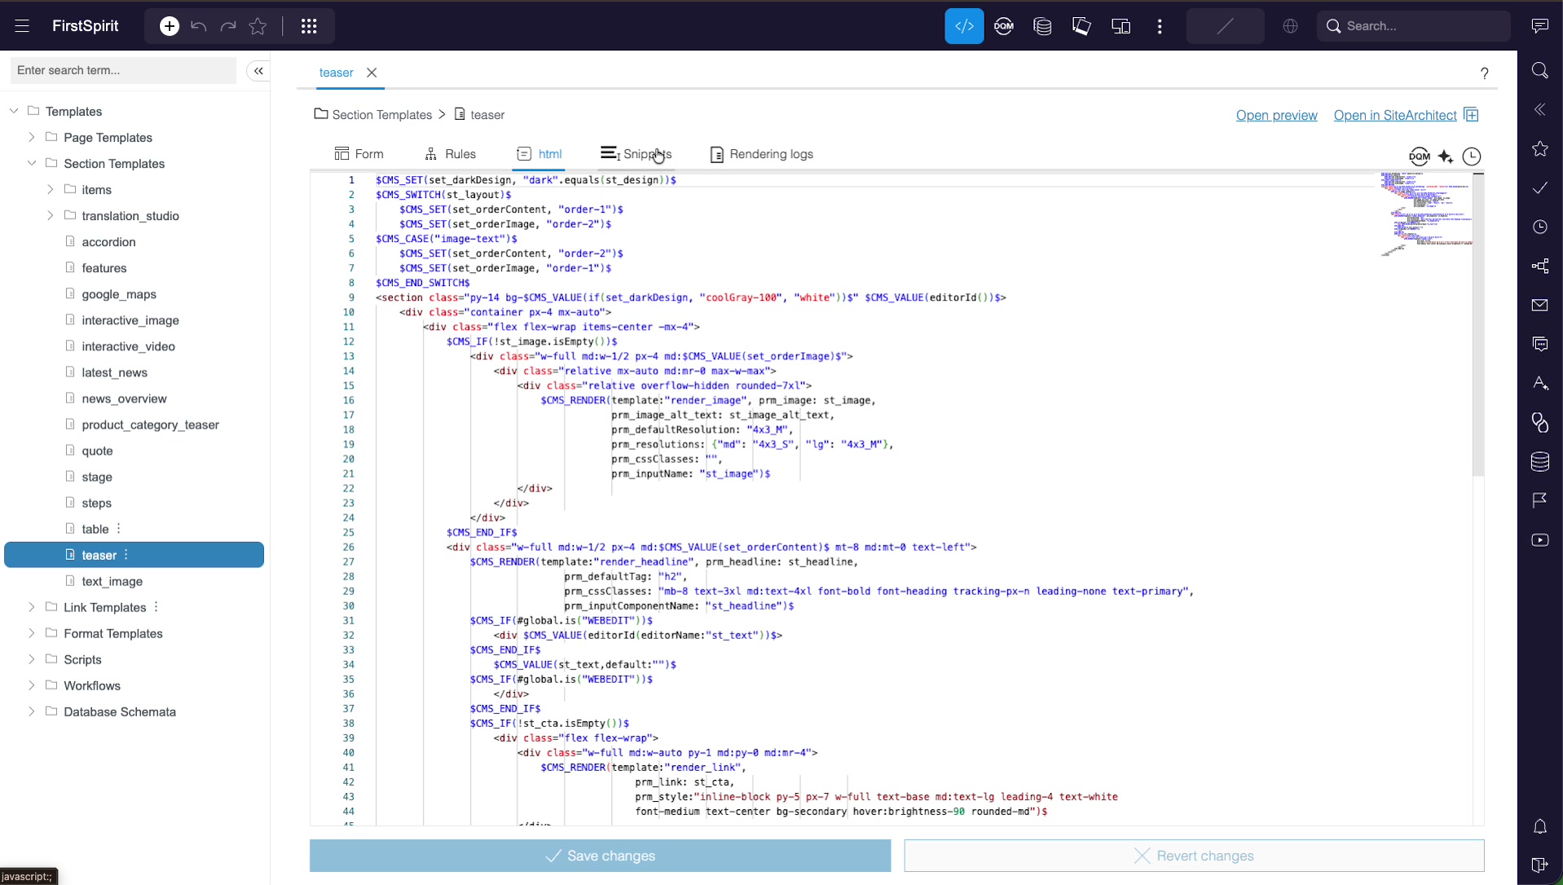Viewport: 1563px width, 885px height.
Task: Open database icon in right sidebar
Action: click(x=1539, y=461)
